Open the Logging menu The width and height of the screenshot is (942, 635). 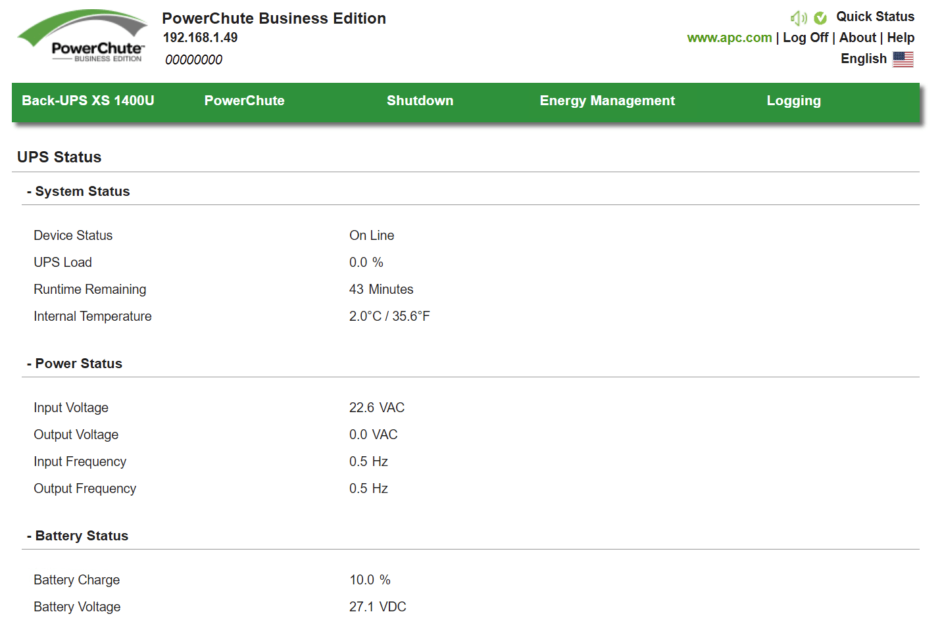[x=793, y=101]
